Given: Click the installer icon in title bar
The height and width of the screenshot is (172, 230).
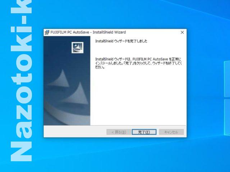Looking at the screenshot, I should pos(47,32).
